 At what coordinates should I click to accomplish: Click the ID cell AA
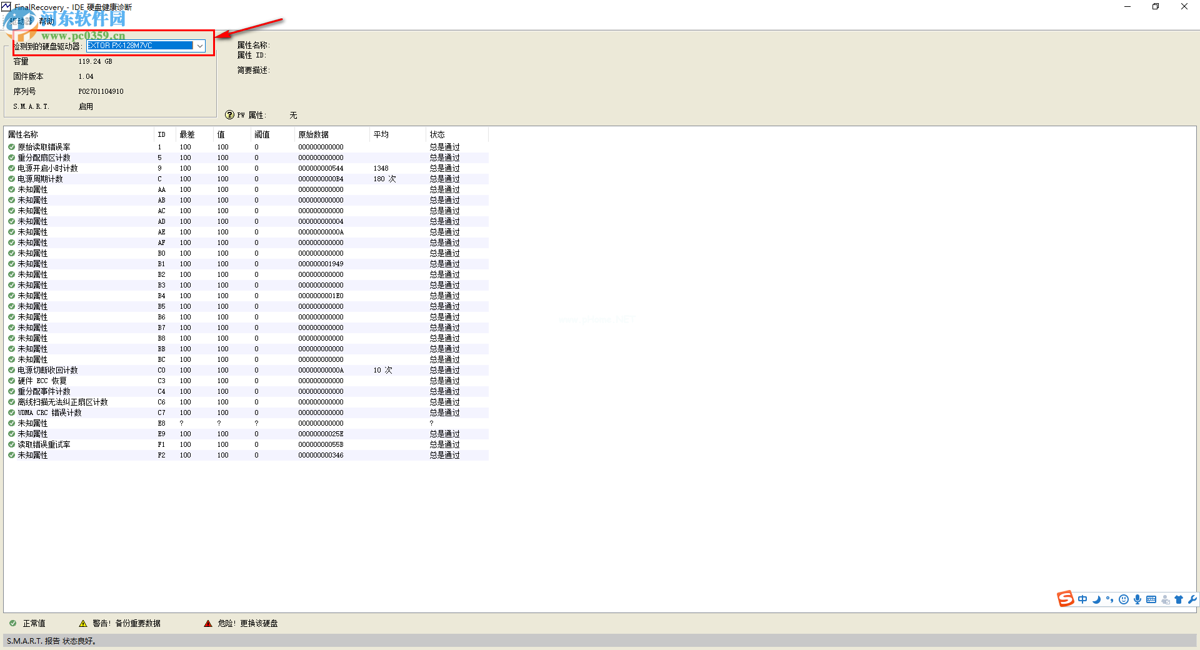pyautogui.click(x=162, y=190)
